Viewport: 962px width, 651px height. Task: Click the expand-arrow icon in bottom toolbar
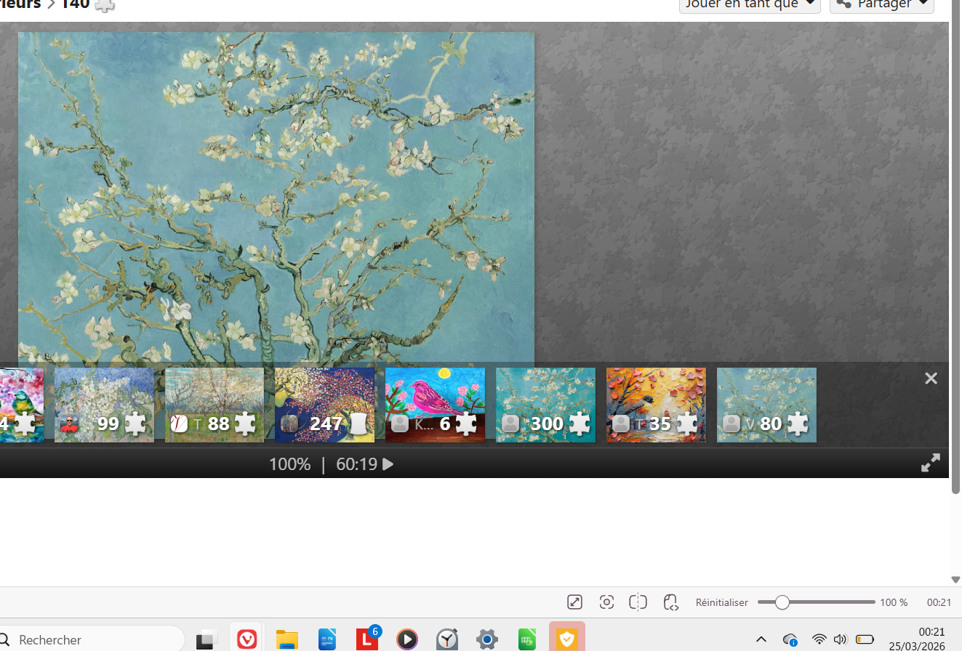pos(574,602)
